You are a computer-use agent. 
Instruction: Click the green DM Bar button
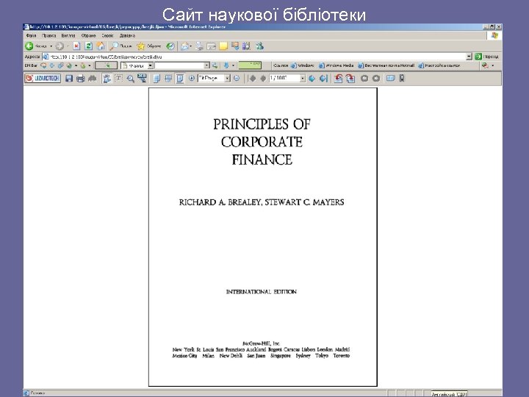coord(250,65)
